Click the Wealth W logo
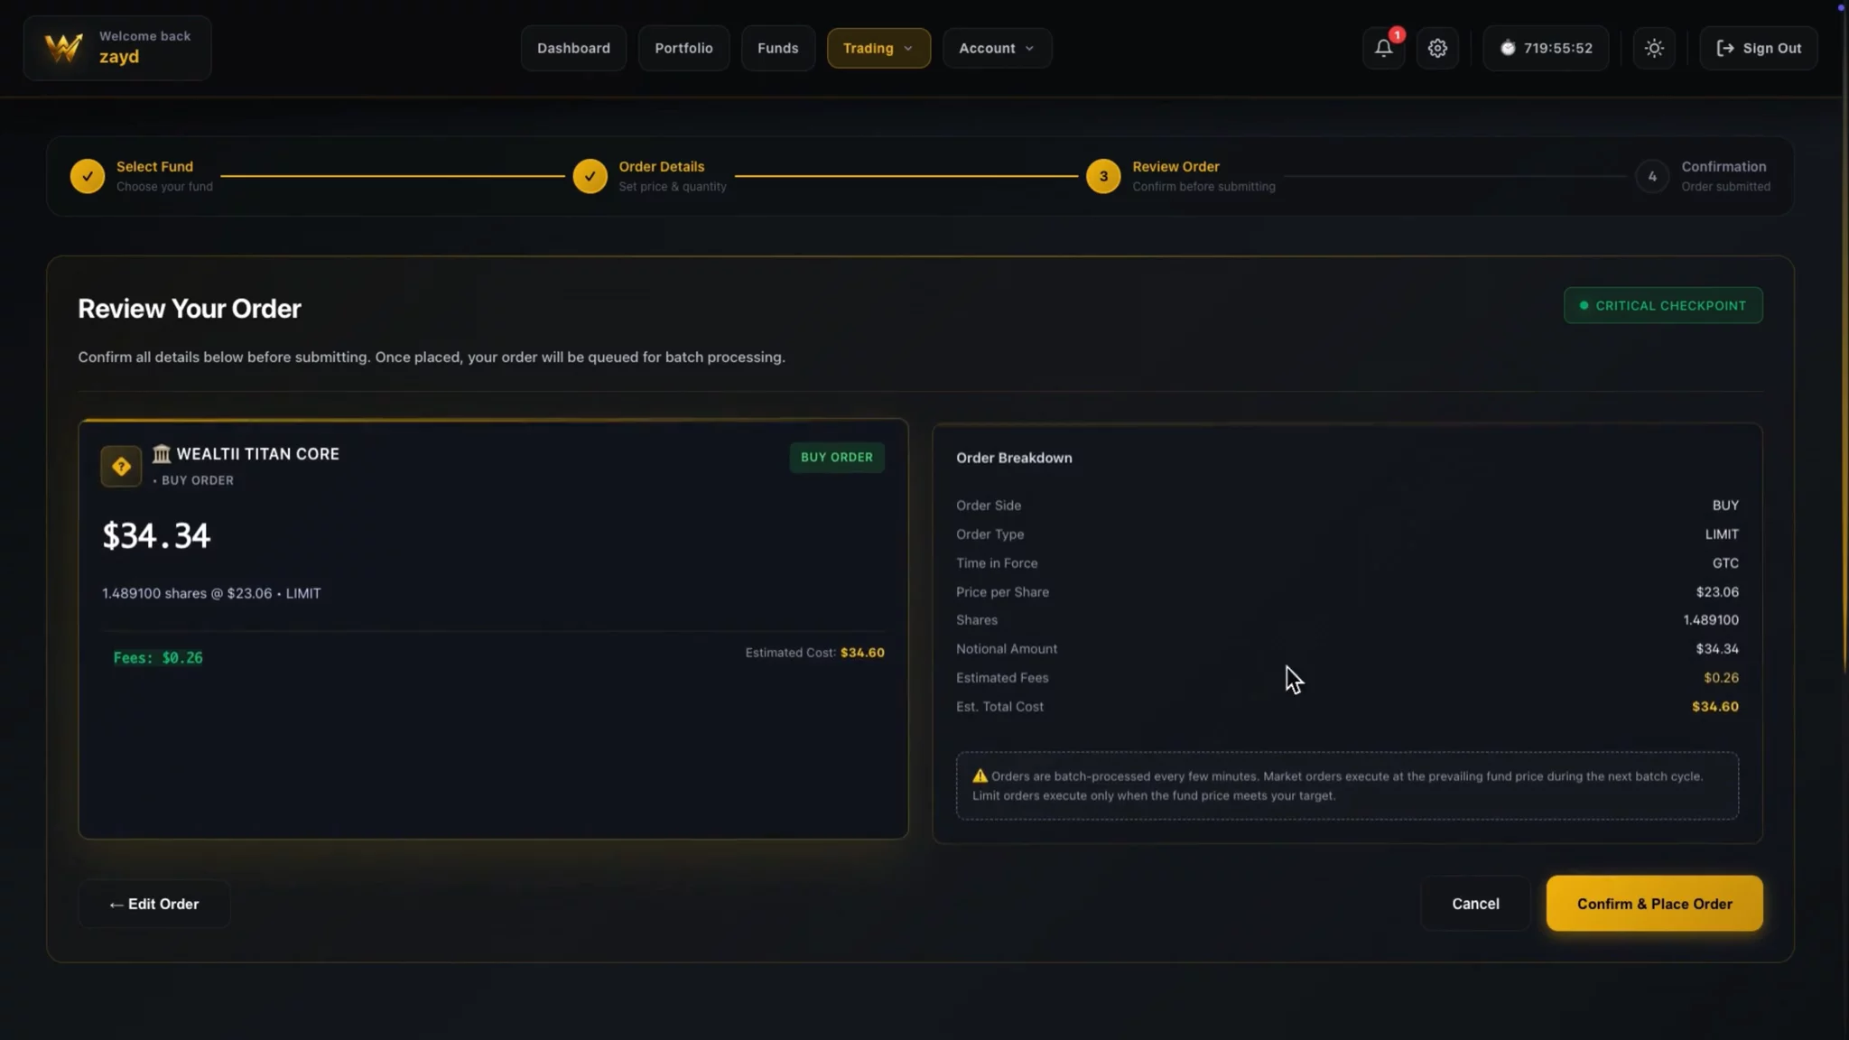This screenshot has height=1040, width=1849. click(x=64, y=48)
